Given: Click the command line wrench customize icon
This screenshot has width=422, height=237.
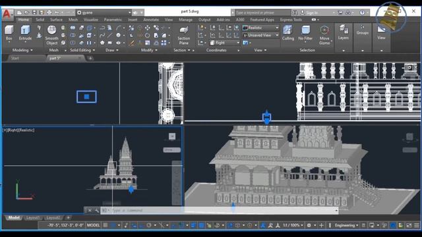Looking at the screenshot, I should point(97,211).
